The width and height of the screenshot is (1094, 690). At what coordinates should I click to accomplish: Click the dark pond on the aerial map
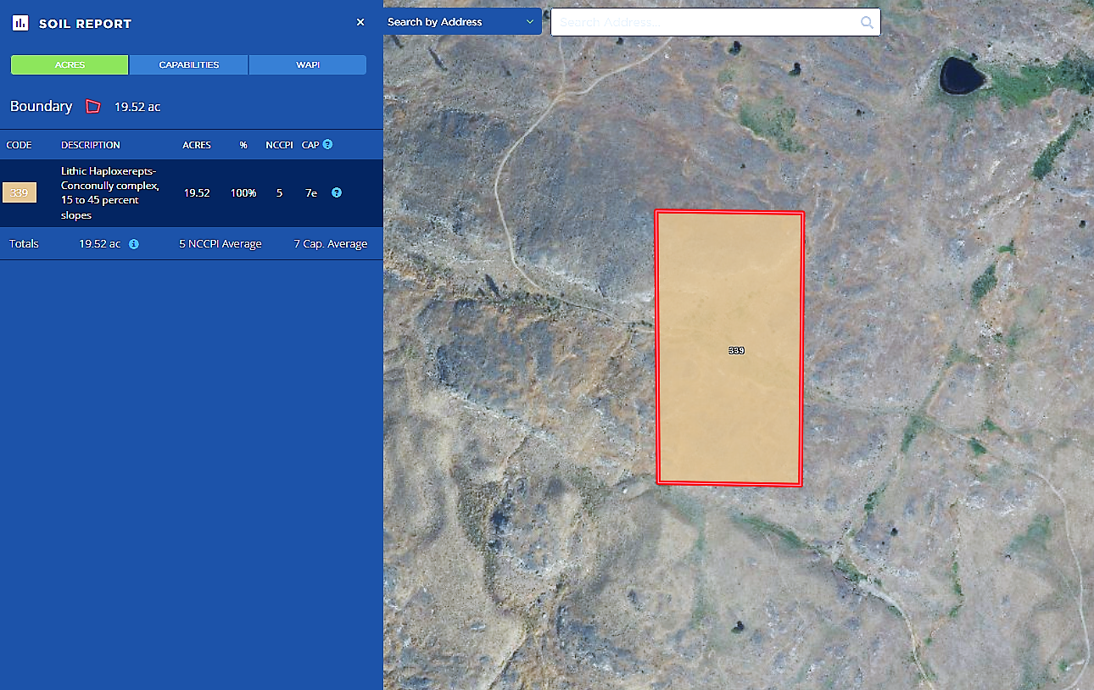tap(962, 75)
